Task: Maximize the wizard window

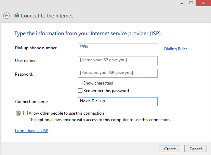Action: [191, 3]
